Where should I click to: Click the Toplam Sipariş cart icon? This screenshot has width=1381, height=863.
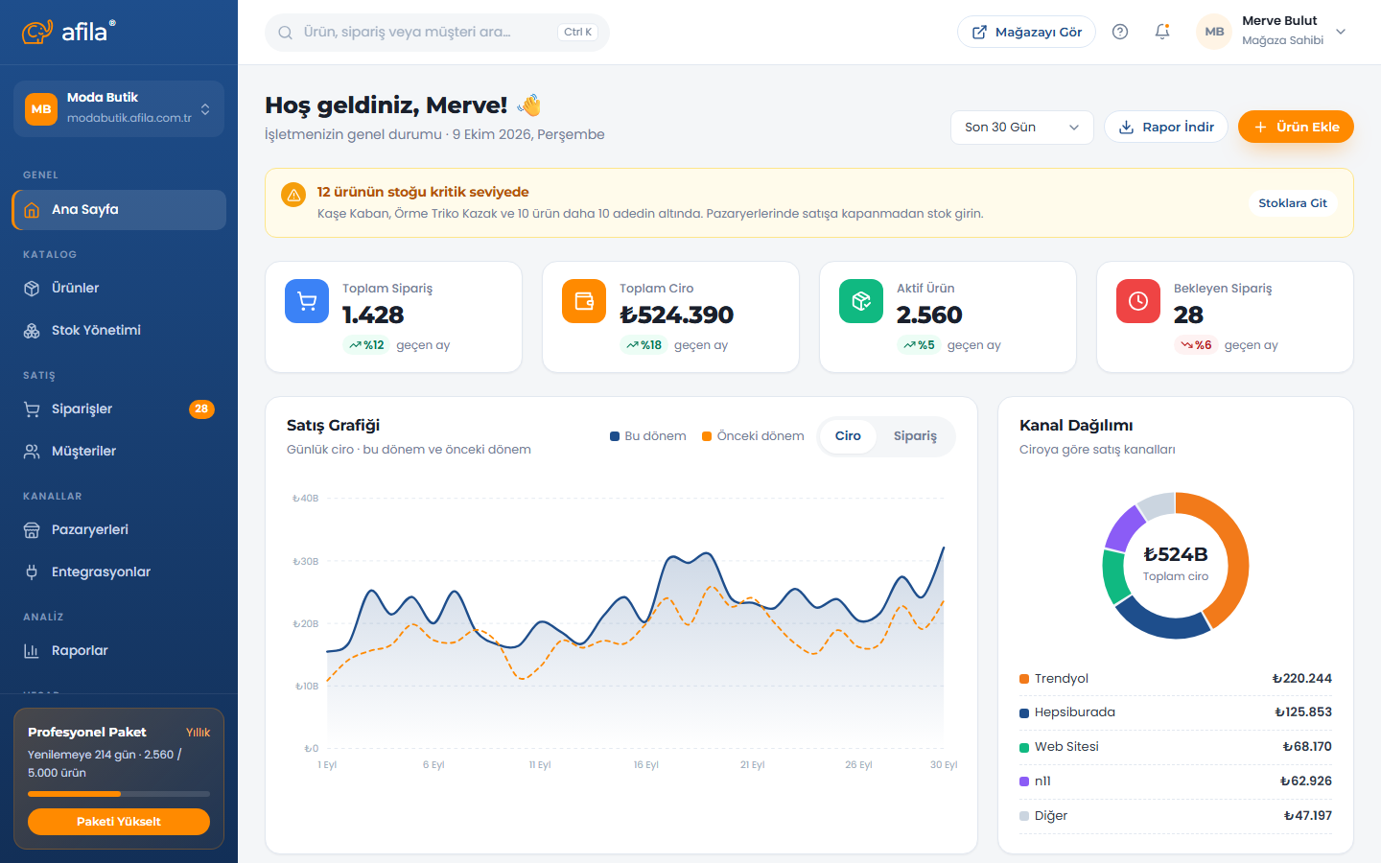pyautogui.click(x=307, y=301)
